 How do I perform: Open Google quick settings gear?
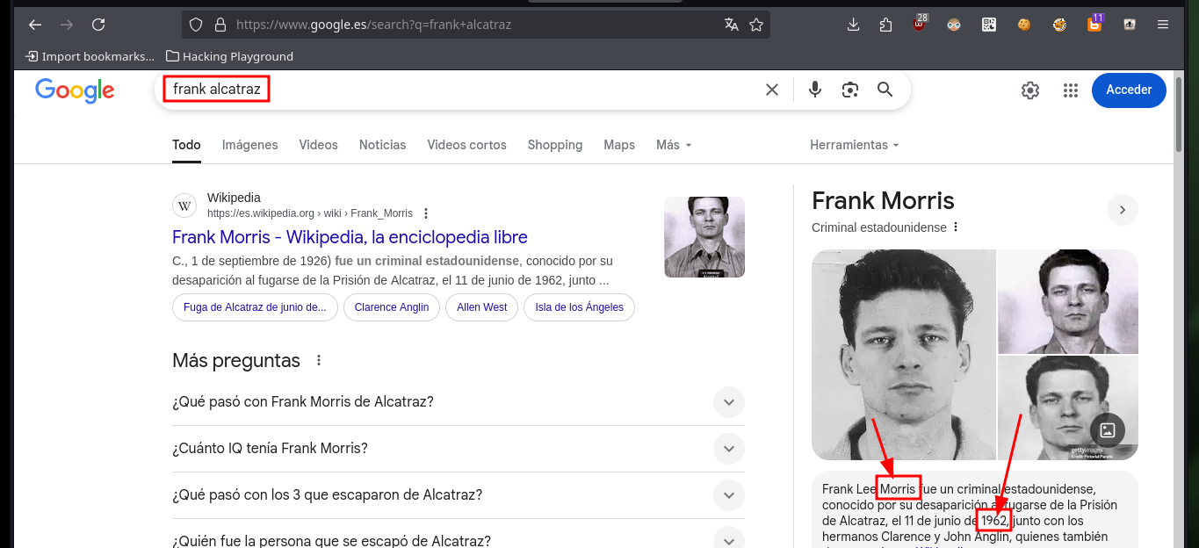[x=1030, y=90]
